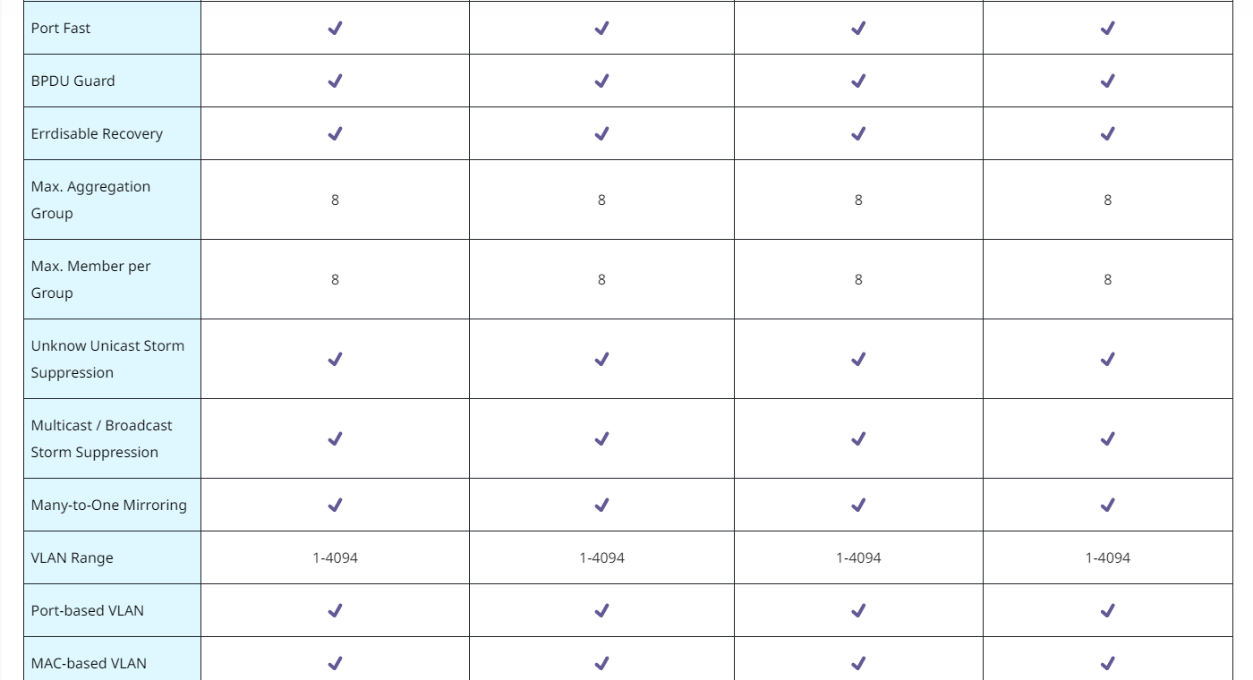Click Unknow Unicast Storm Suppression checkmark, third column
The height and width of the screenshot is (680, 1253).
click(x=858, y=359)
